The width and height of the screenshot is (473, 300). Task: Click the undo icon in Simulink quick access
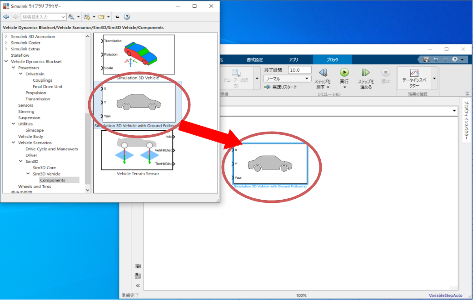pyautogui.click(x=436, y=59)
